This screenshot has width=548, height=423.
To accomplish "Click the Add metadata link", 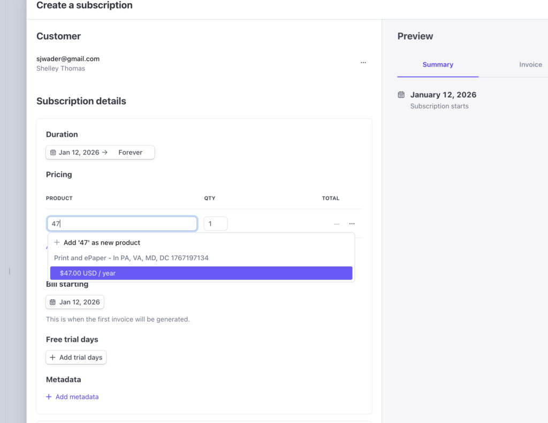I will 77,397.
